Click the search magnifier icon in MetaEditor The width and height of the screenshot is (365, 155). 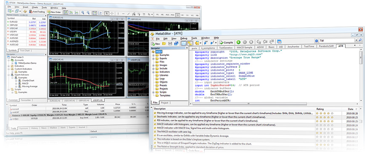click(360, 40)
